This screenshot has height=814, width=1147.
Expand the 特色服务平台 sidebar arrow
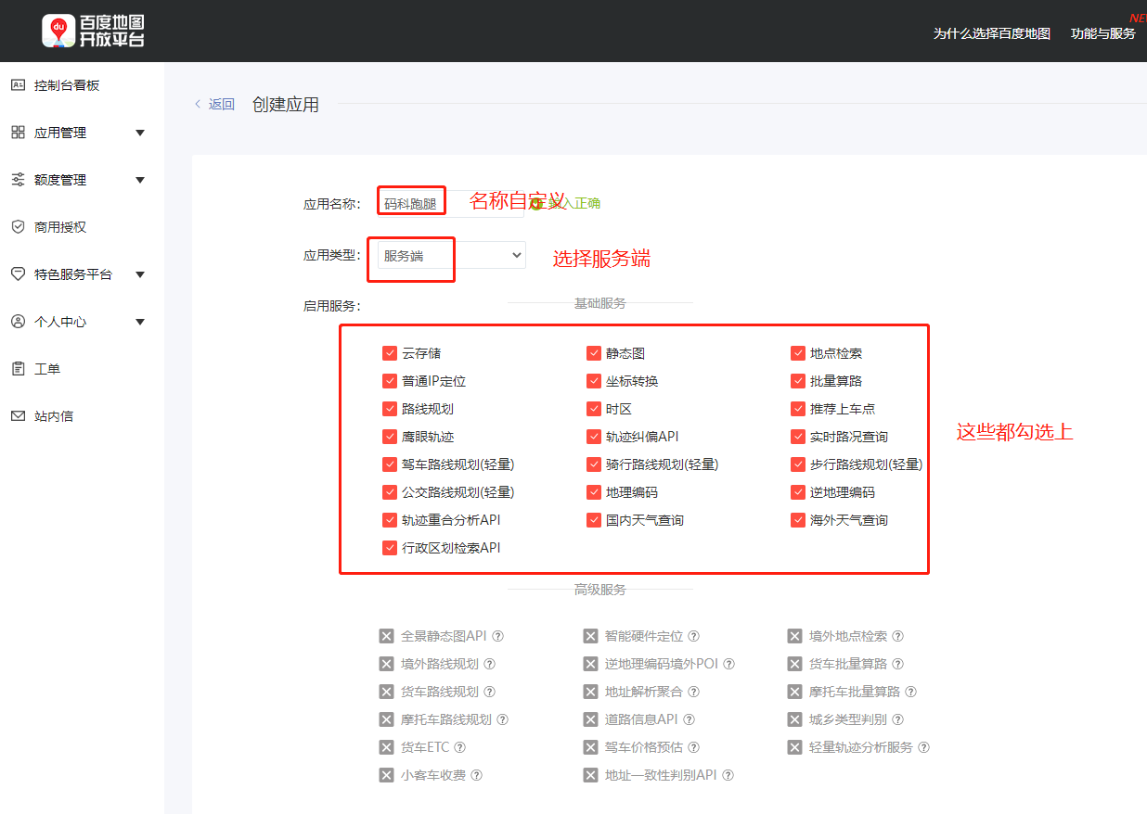tap(140, 274)
